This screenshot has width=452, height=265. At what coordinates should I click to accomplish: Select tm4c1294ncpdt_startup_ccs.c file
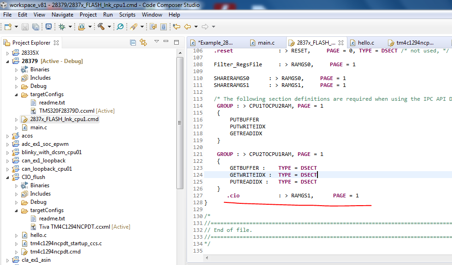pyautogui.click(x=66, y=243)
